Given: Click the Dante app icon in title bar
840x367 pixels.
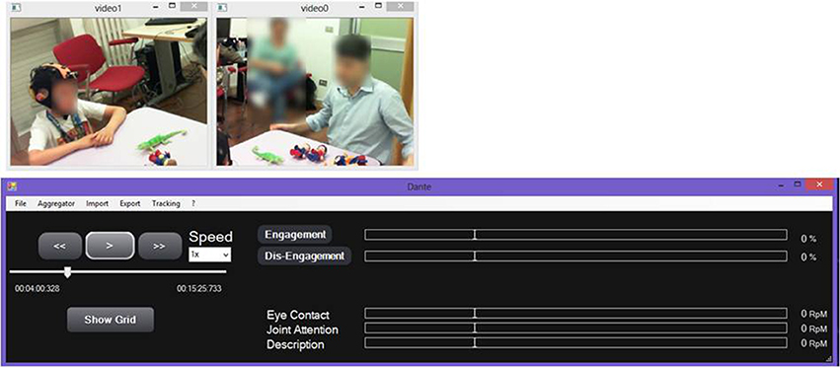Looking at the screenshot, I should pyautogui.click(x=12, y=186).
